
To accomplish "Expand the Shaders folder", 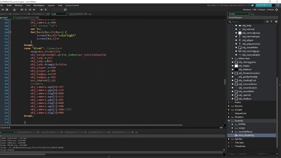I will point(229,117).
